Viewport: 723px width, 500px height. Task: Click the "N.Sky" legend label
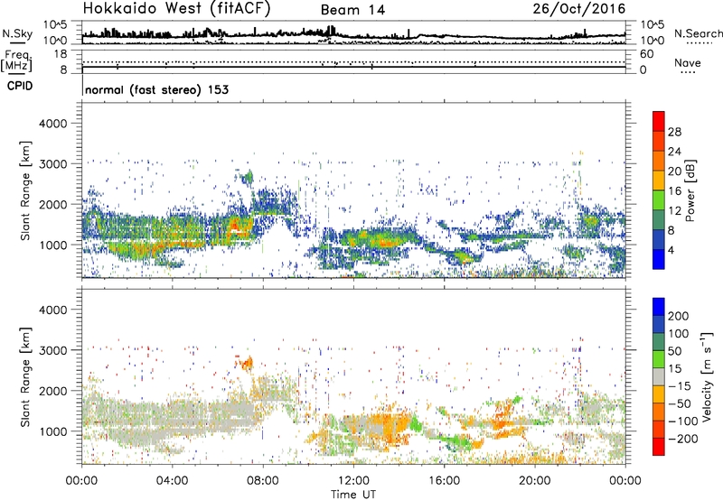17,33
